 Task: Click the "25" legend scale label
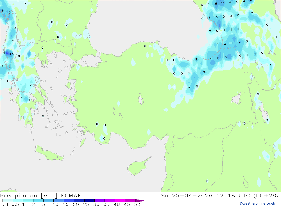click(x=86, y=204)
